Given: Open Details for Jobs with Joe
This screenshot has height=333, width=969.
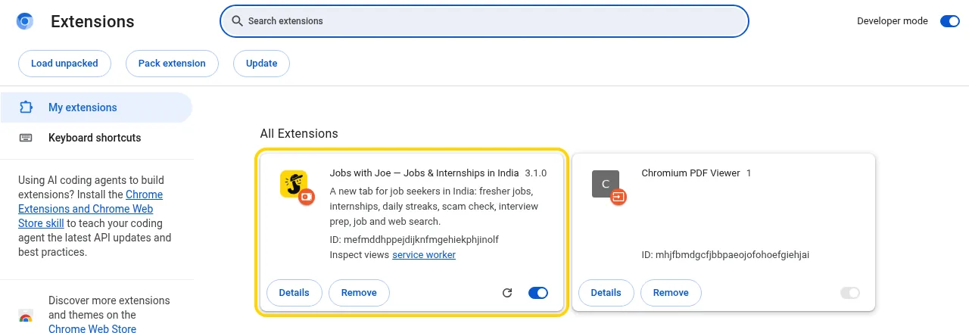Looking at the screenshot, I should (x=294, y=293).
